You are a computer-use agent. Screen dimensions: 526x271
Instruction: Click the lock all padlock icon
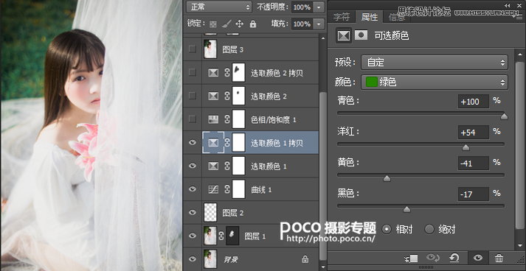coord(253,24)
